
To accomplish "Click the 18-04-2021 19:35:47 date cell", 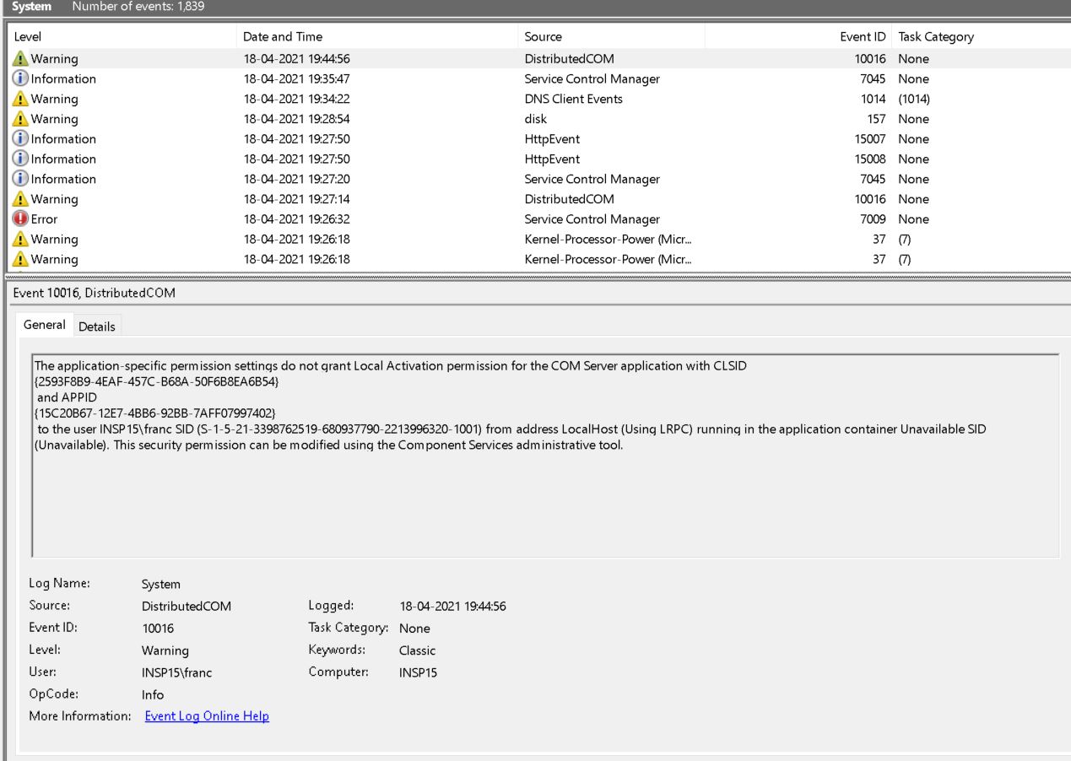I will pos(295,78).
